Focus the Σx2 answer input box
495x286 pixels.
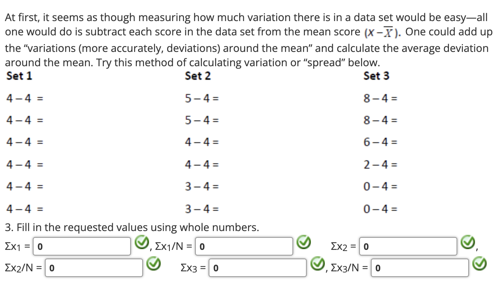click(x=409, y=246)
